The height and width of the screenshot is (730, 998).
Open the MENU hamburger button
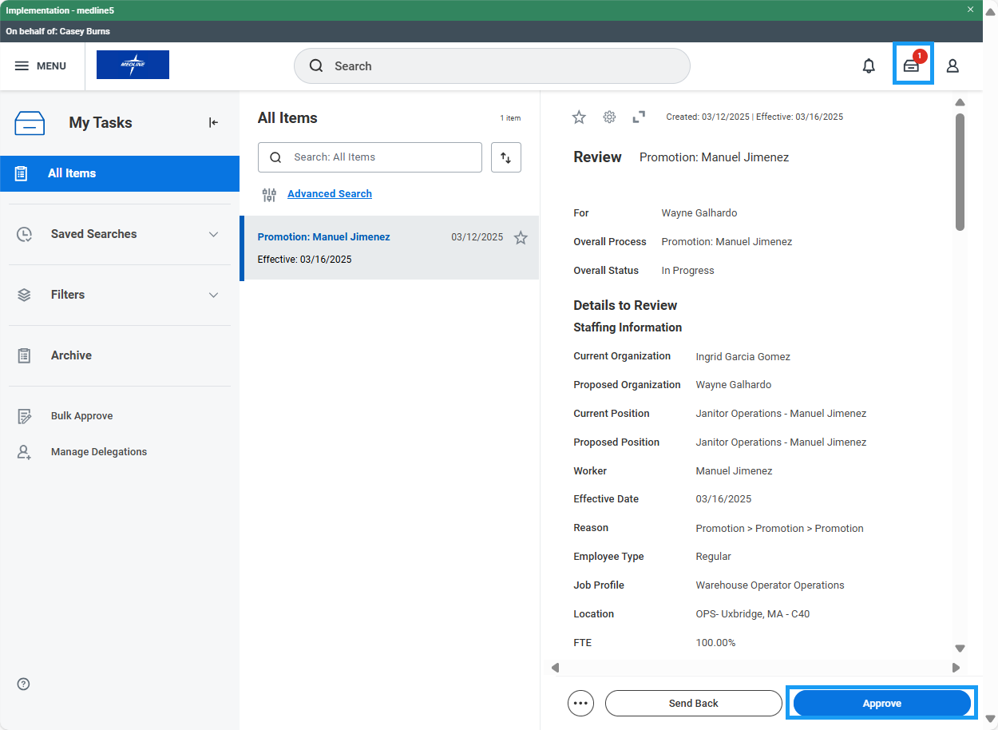(41, 66)
